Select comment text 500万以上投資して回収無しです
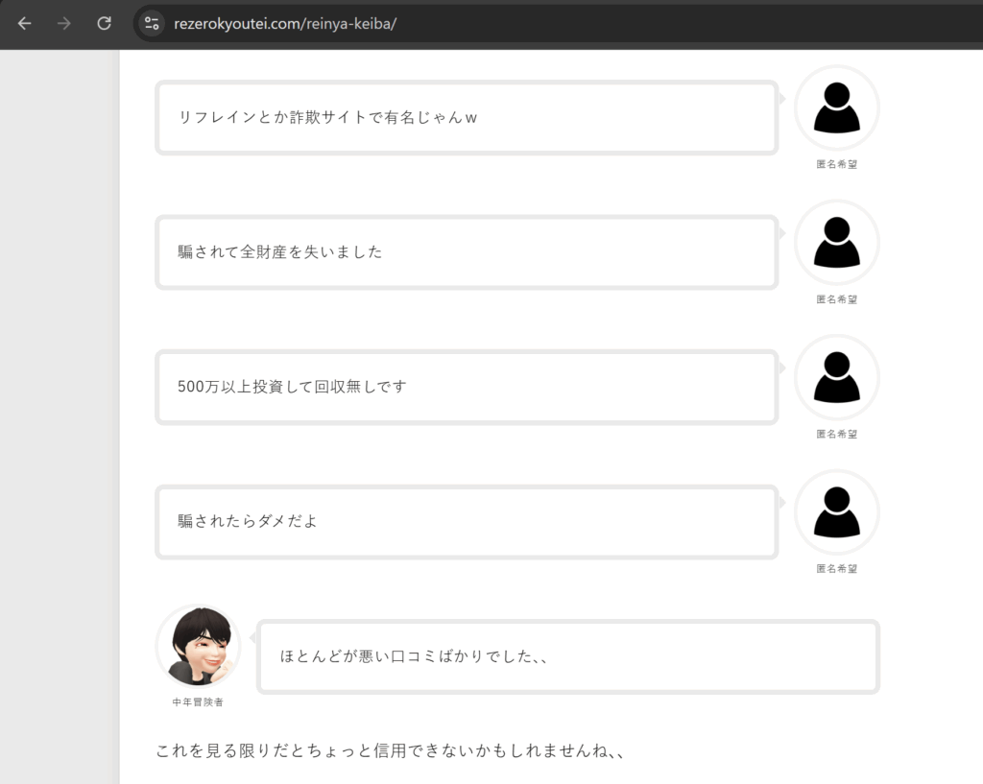This screenshot has height=784, width=983. [x=292, y=387]
